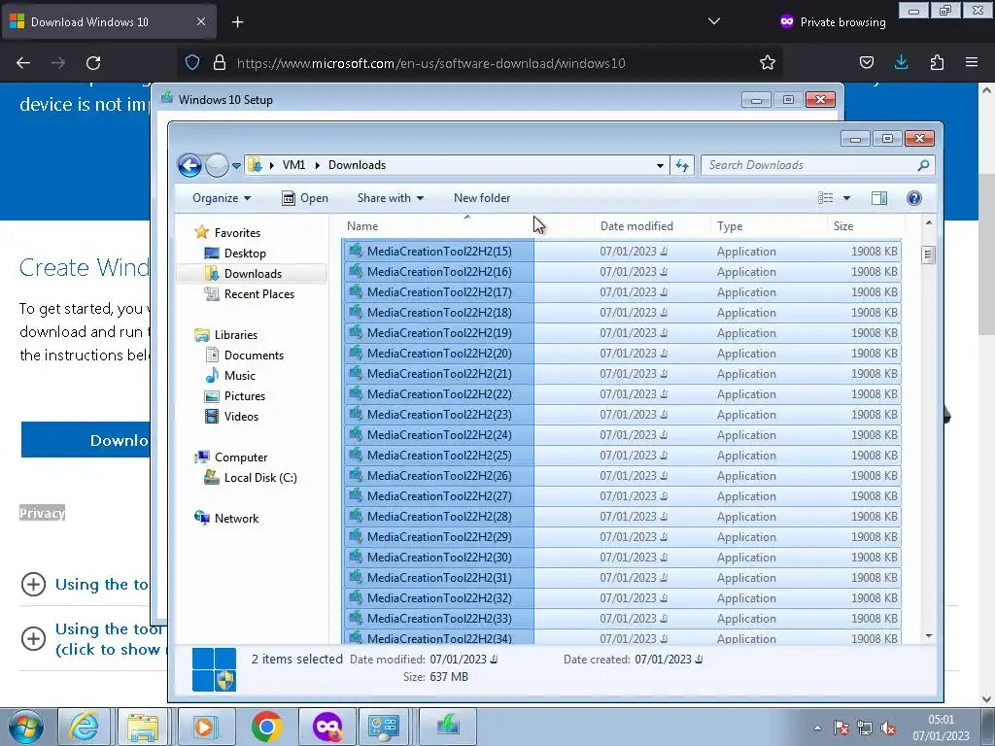
Task: Open the Organize menu
Action: pyautogui.click(x=222, y=198)
